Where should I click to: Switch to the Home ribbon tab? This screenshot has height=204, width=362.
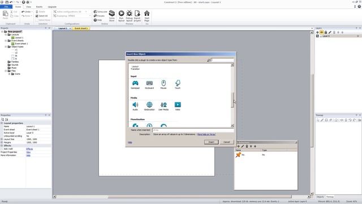click(x=18, y=7)
